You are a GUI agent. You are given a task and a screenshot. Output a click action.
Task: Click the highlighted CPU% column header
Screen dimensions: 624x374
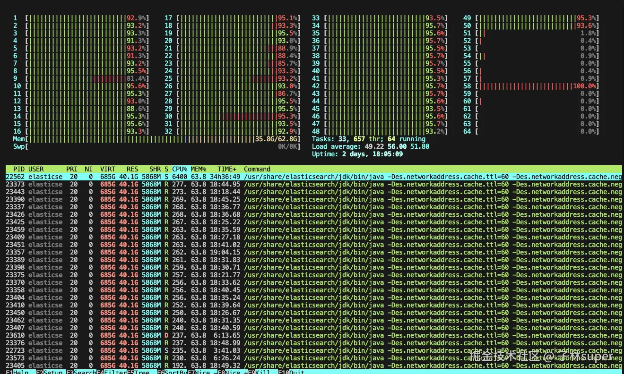pos(180,169)
